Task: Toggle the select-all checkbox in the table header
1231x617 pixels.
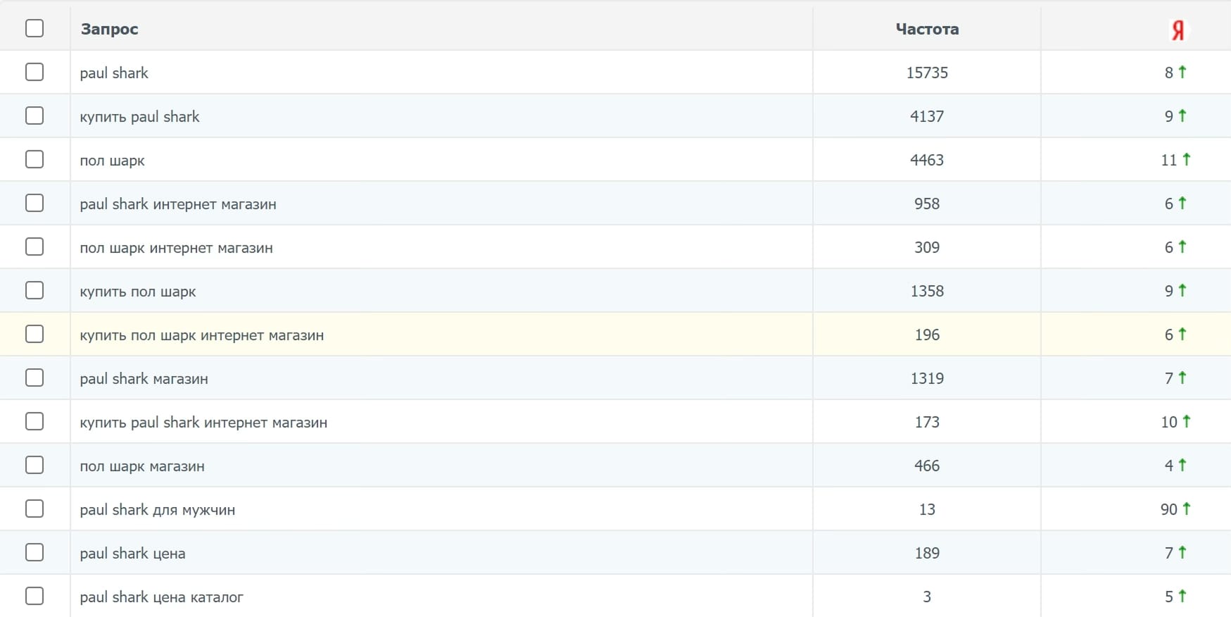Action: coord(34,28)
